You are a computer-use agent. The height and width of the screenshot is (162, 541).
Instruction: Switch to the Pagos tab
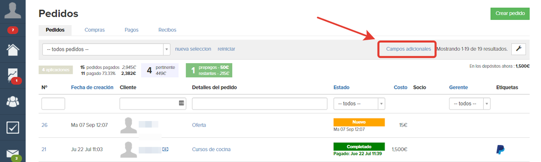coord(132,30)
